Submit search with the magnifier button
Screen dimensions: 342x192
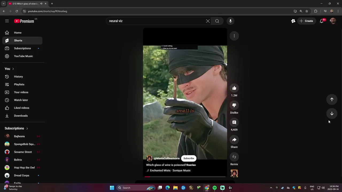click(217, 21)
